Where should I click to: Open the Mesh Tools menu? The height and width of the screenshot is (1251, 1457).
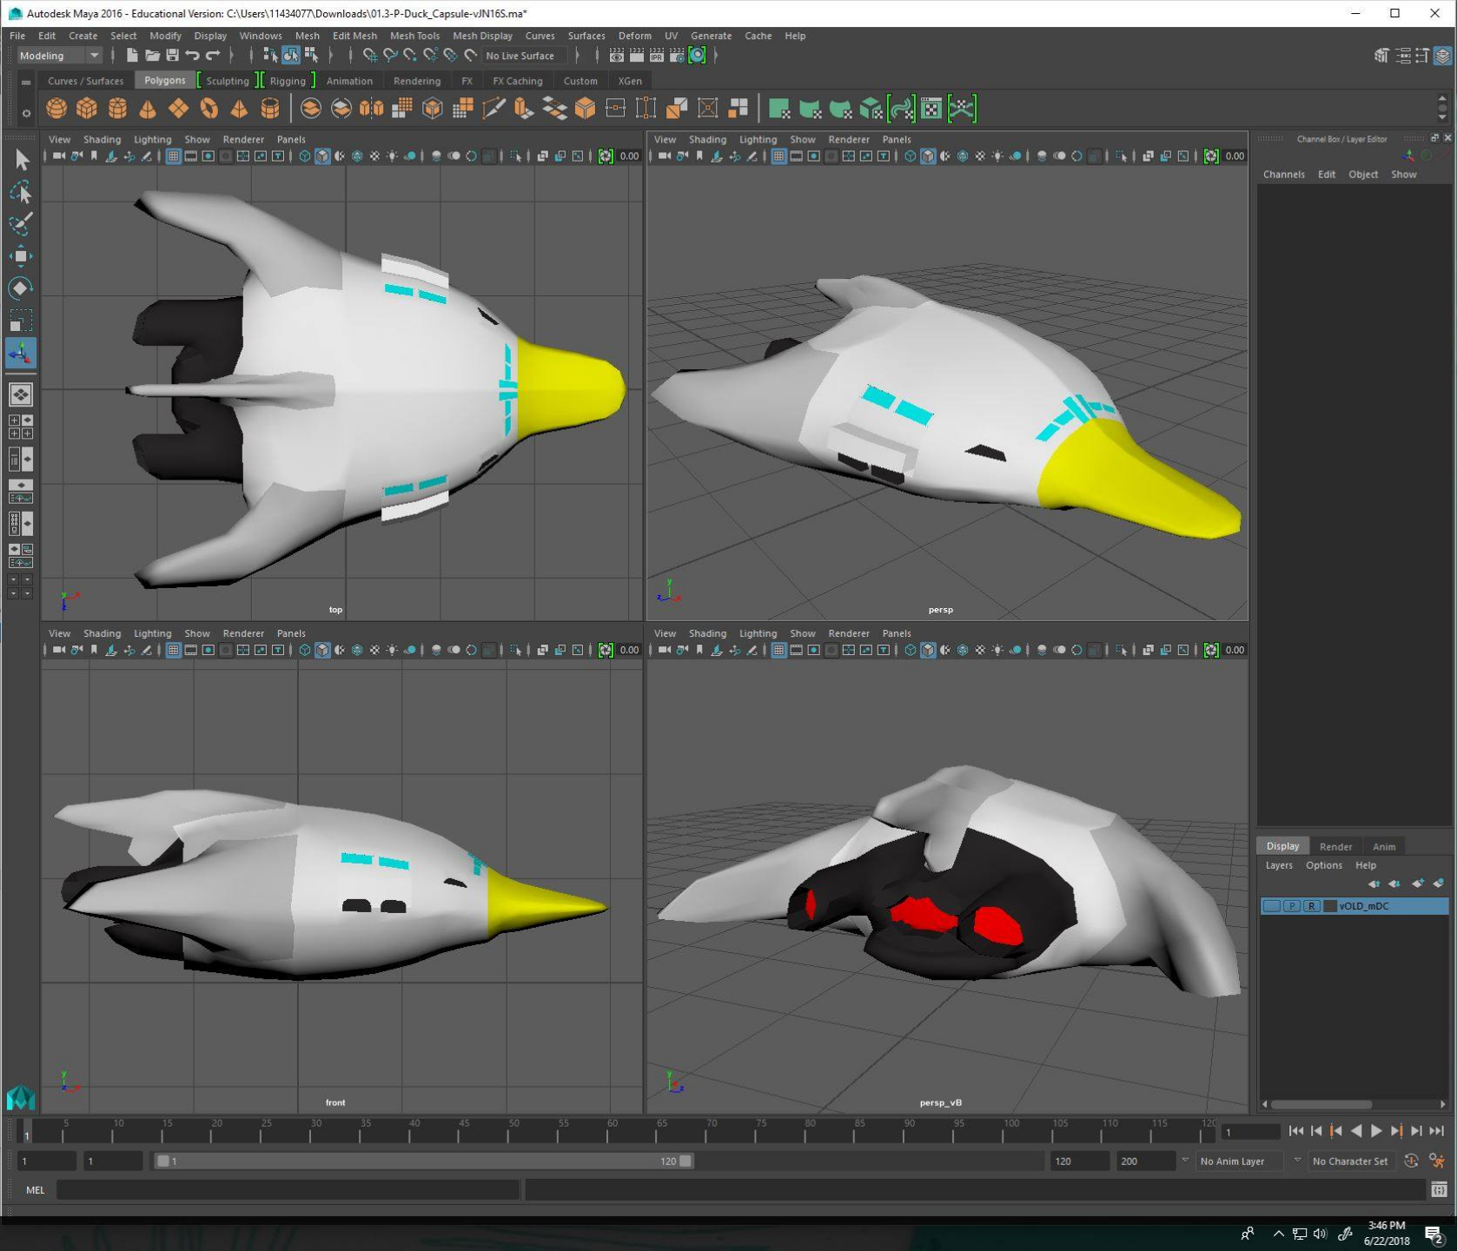point(414,36)
